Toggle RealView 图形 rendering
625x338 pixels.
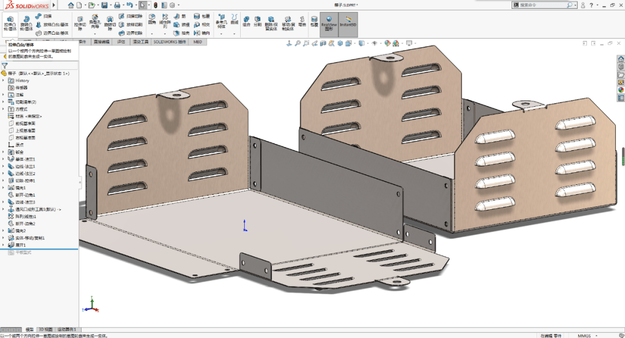[x=328, y=24]
